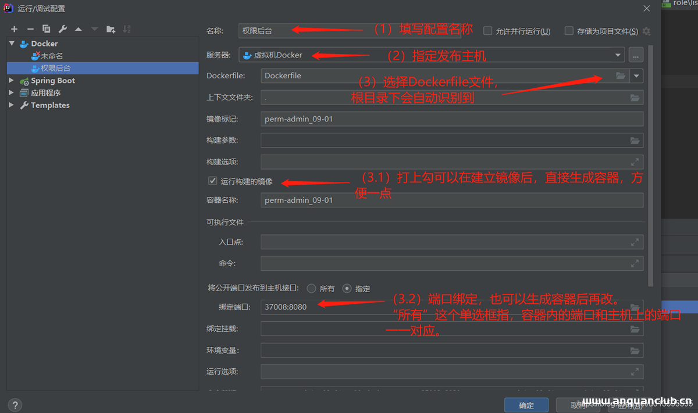Enable 允许并行运行 checkbox
The image size is (698, 413).
[x=487, y=31]
